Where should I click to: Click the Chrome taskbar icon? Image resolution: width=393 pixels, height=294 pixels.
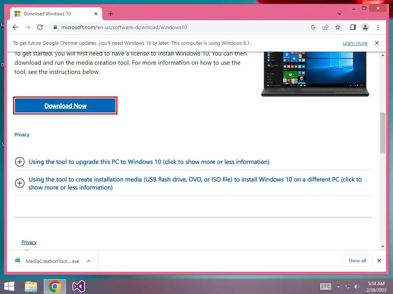click(55, 286)
